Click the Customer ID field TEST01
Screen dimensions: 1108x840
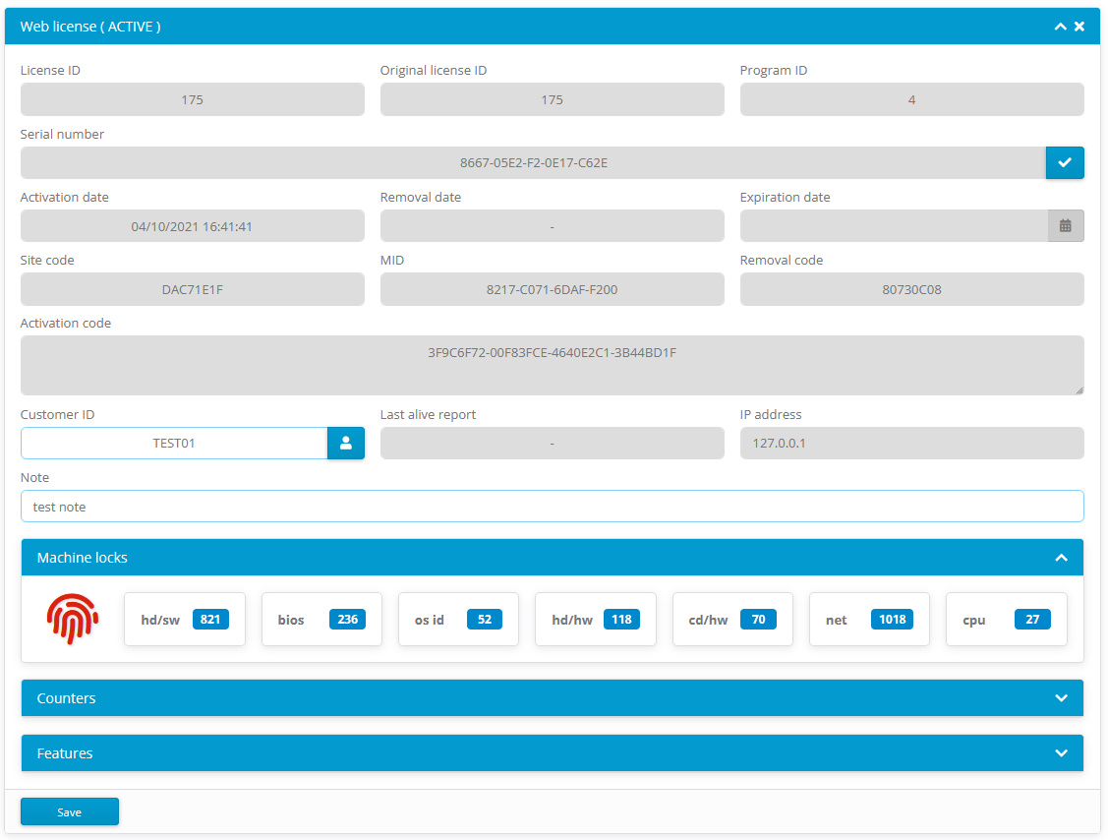(174, 444)
